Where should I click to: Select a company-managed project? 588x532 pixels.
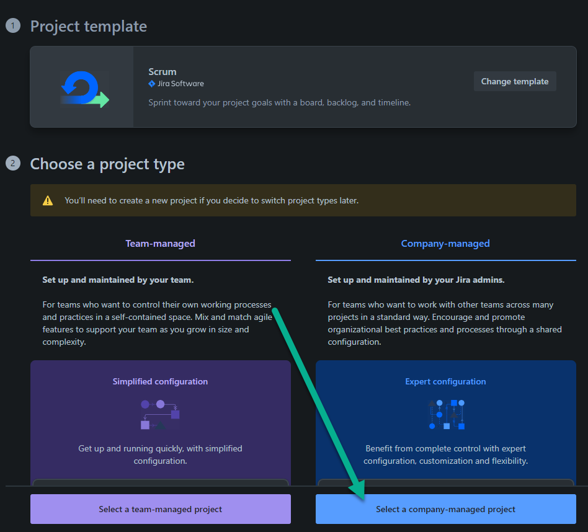(445, 509)
